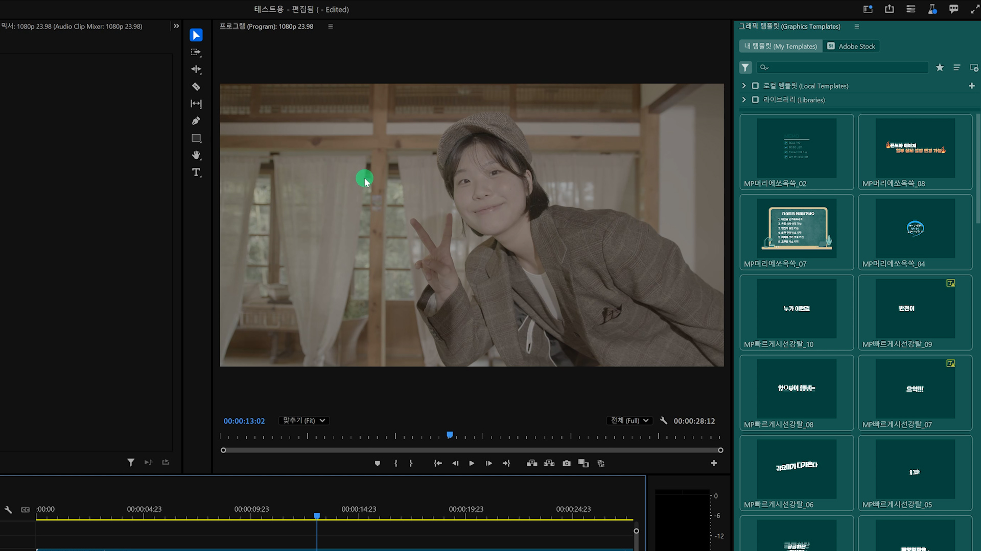Toggle proxies button in Program monitor
981x551 pixels.
tap(601, 463)
